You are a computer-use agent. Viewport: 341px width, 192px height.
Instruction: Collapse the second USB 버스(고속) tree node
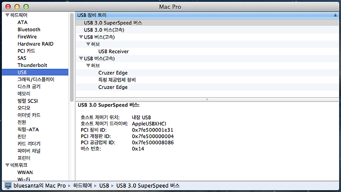click(81, 58)
